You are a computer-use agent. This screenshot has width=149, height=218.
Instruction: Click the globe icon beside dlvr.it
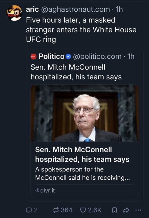[37, 190]
